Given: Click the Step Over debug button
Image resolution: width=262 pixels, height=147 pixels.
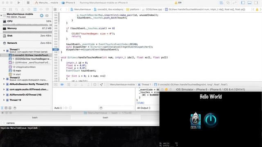Looking at the screenshot, I should (75, 85).
